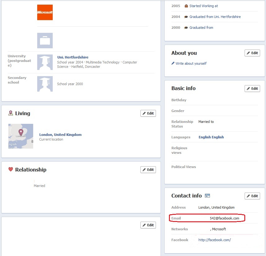Select the Write about yourself link
The height and width of the screenshot is (256, 266).
pyautogui.click(x=192, y=63)
